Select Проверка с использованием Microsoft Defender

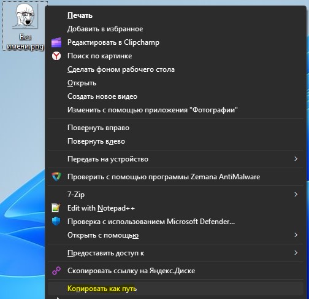pyautogui.click(x=175, y=222)
